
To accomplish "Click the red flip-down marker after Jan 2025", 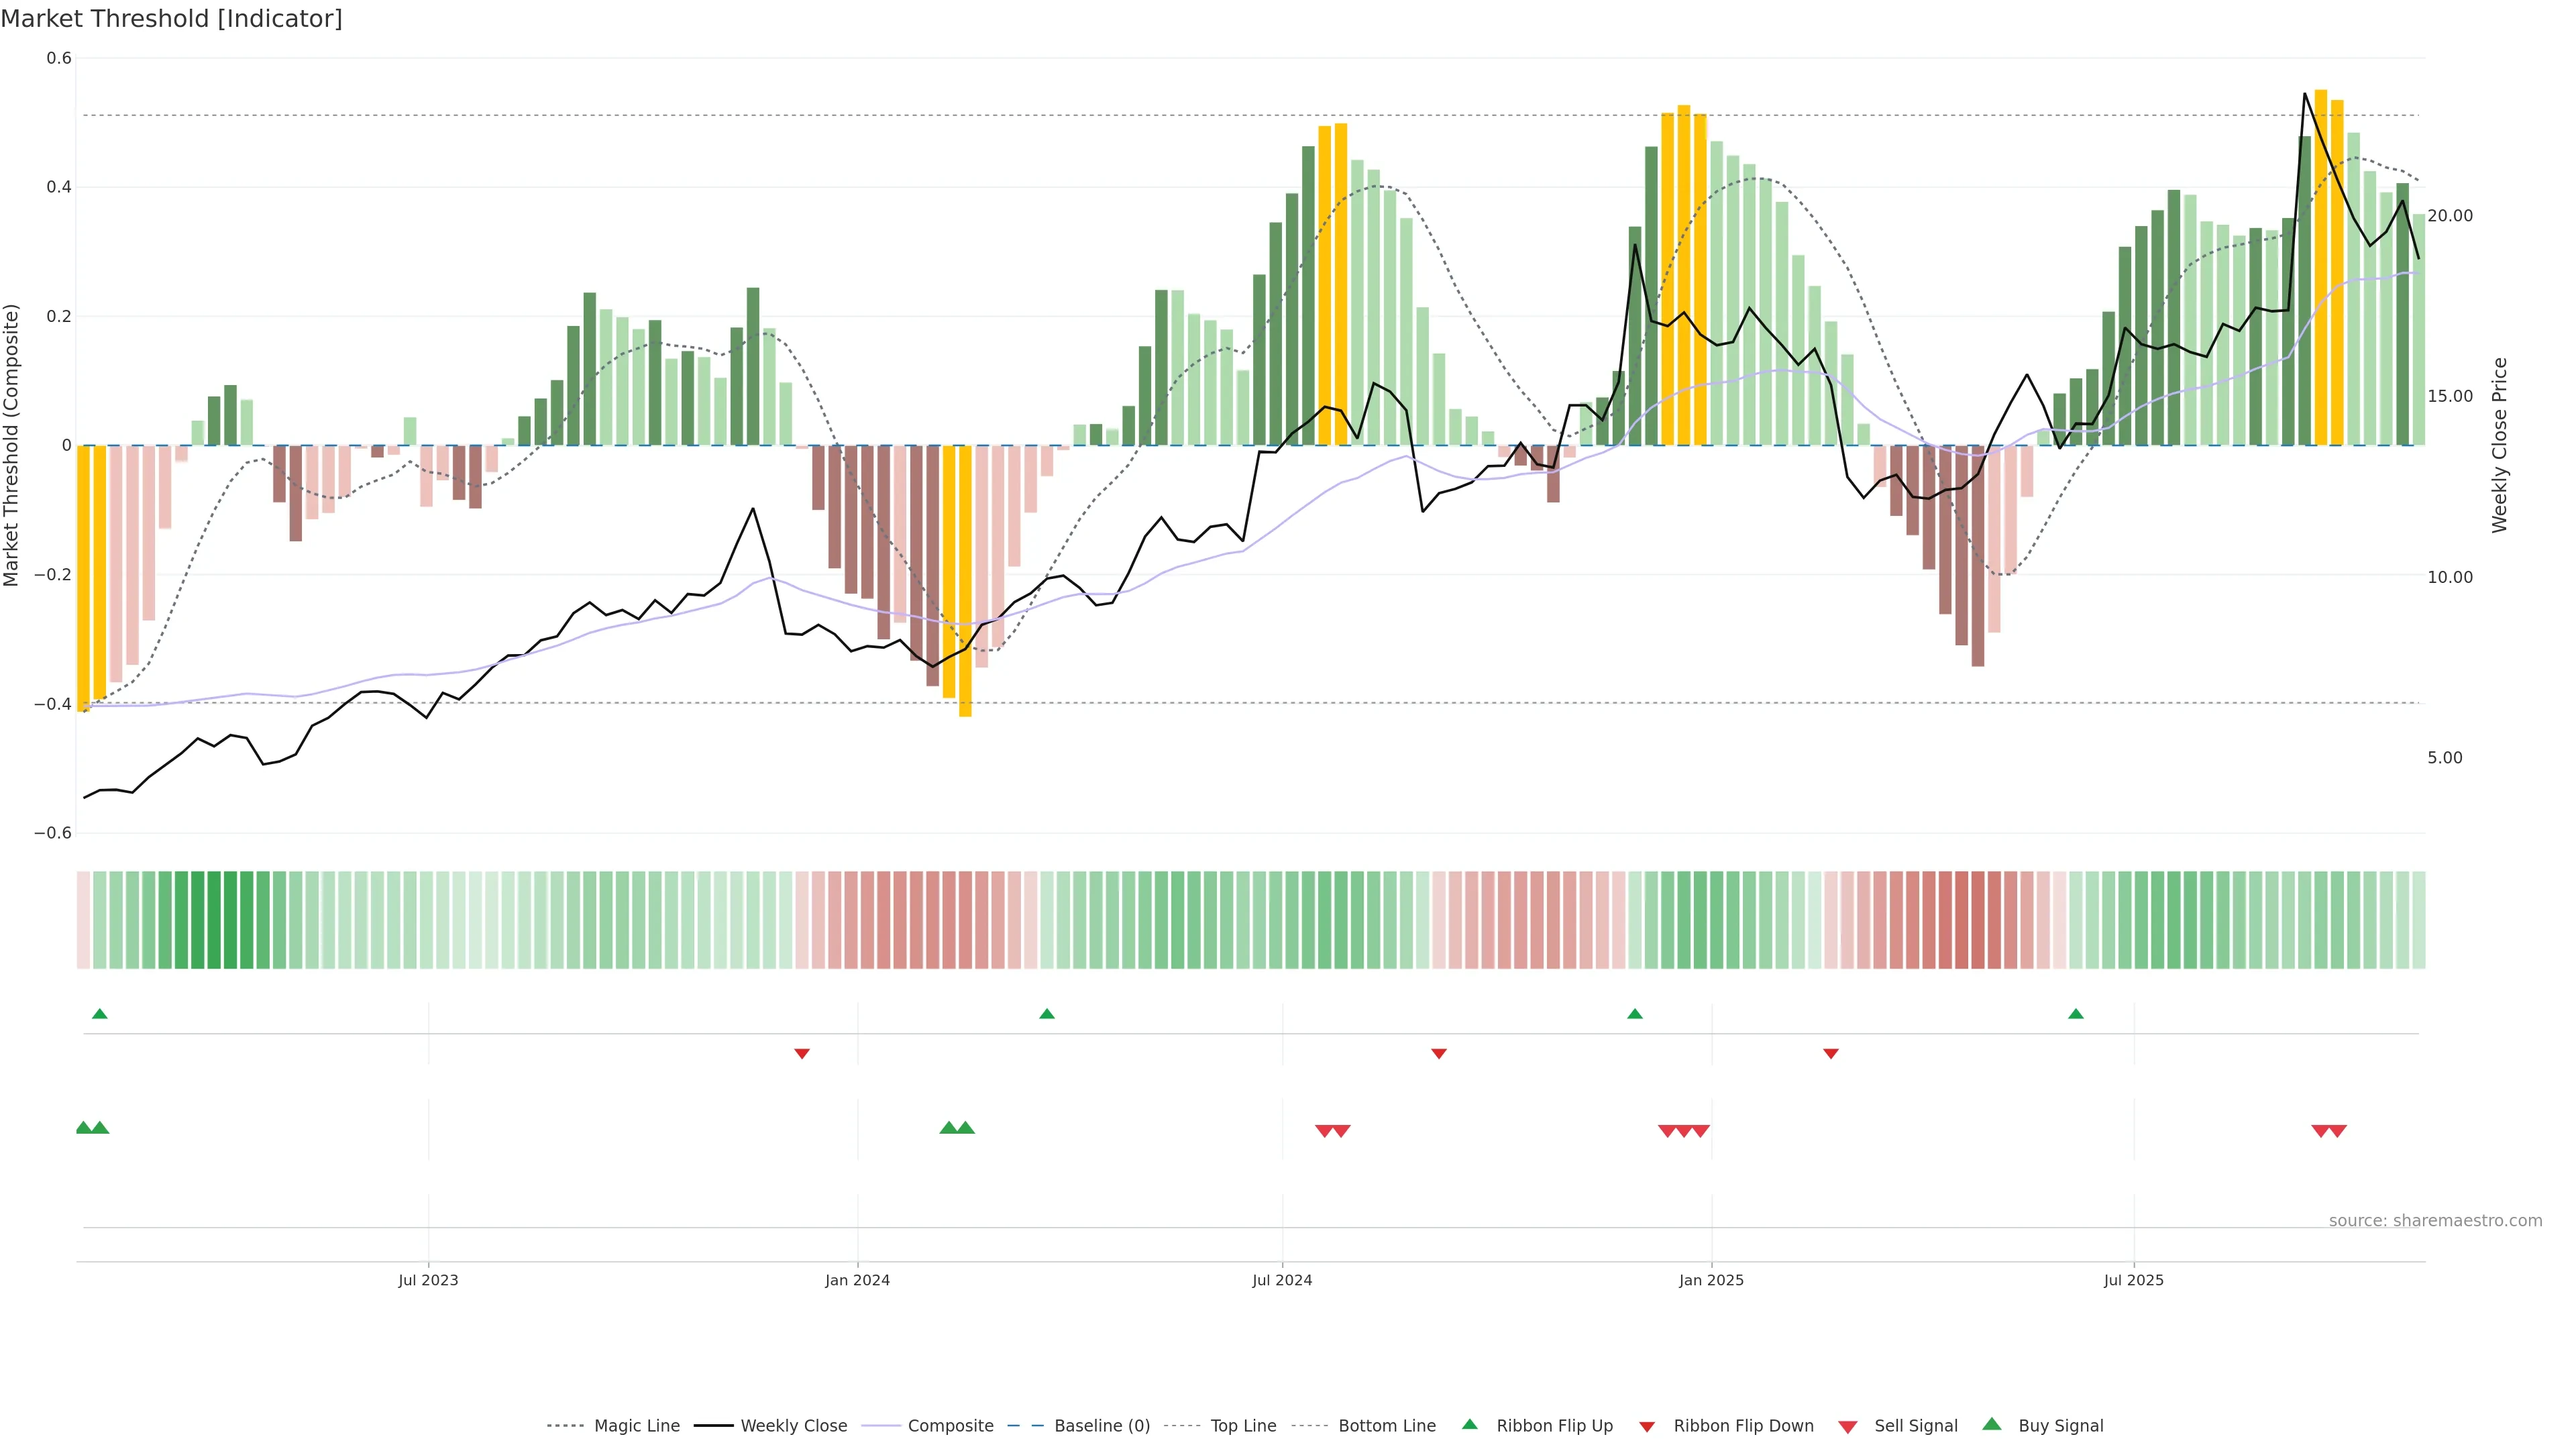I will pyautogui.click(x=1831, y=1053).
